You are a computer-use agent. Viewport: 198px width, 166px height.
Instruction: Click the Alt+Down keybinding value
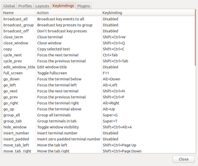pyautogui.click(x=111, y=79)
